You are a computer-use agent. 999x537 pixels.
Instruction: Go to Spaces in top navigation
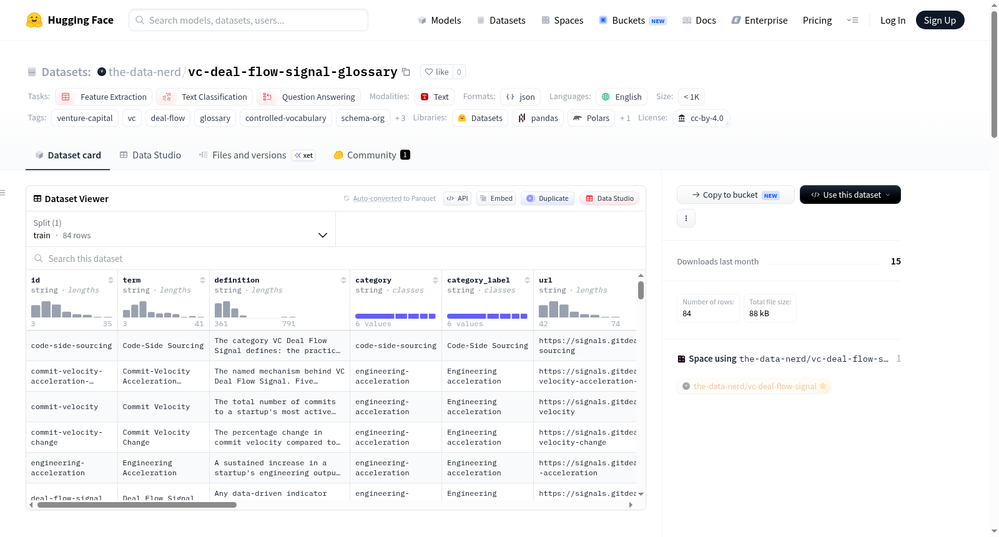coord(562,20)
